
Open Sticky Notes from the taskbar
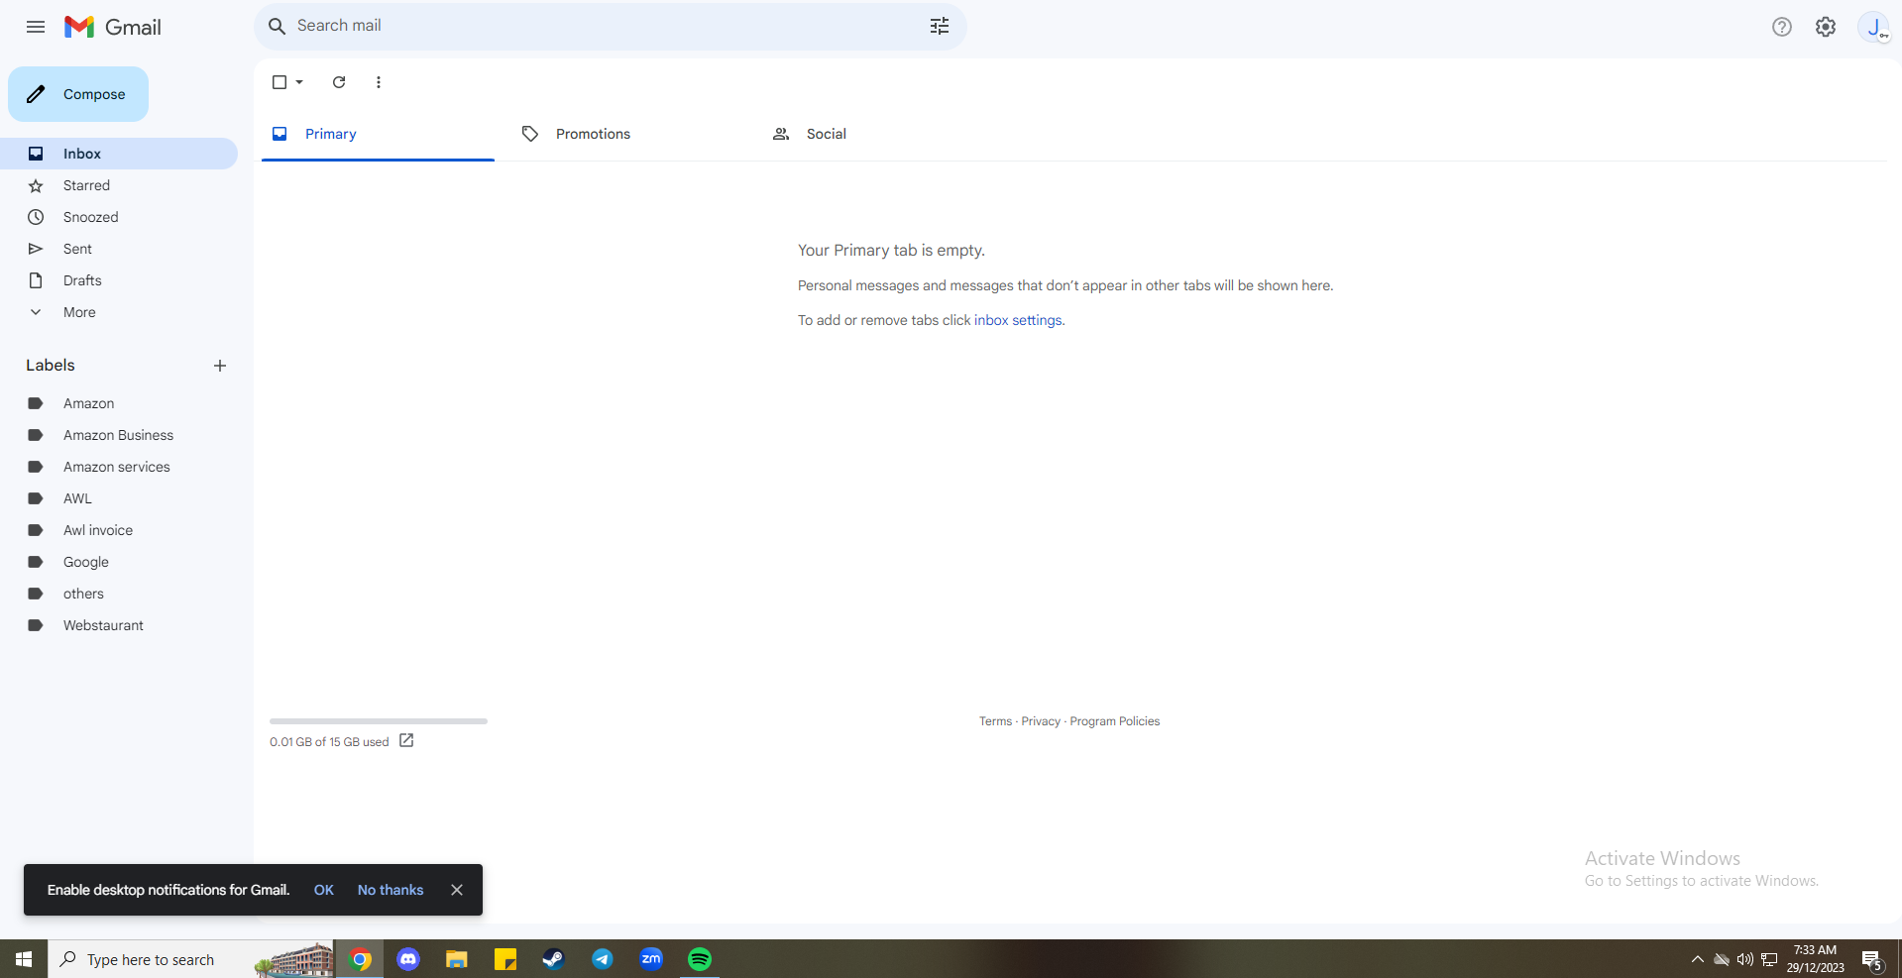[x=505, y=959]
